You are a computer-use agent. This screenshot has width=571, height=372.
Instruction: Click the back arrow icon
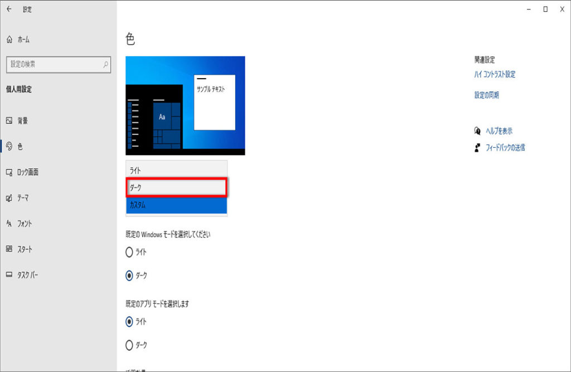pyautogui.click(x=9, y=9)
